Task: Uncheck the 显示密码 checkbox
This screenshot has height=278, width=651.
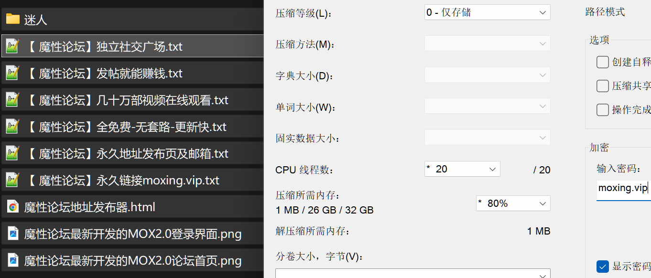Action: (x=603, y=267)
